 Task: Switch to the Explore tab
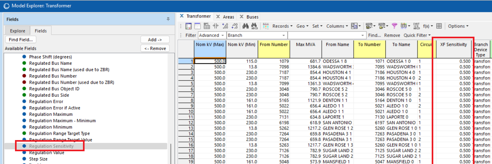18,31
